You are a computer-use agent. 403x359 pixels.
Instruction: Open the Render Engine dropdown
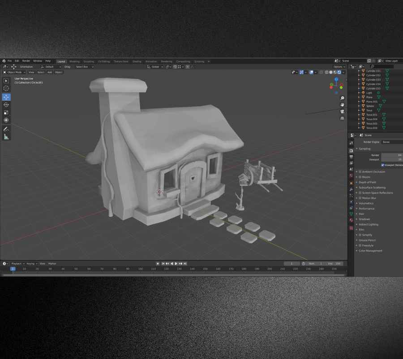point(392,142)
